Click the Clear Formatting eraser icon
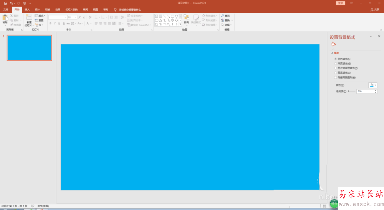The image size is (384, 210). click(90, 17)
